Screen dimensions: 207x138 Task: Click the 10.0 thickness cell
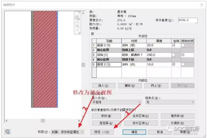(159, 64)
